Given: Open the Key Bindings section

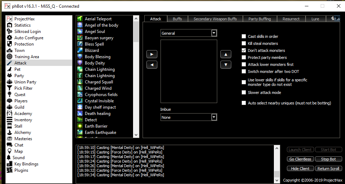Looking at the screenshot, I should pos(26,164).
